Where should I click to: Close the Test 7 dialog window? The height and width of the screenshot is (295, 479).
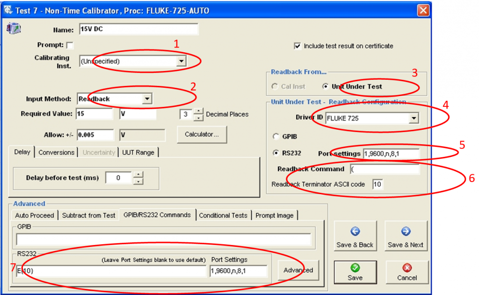pyautogui.click(x=423, y=10)
